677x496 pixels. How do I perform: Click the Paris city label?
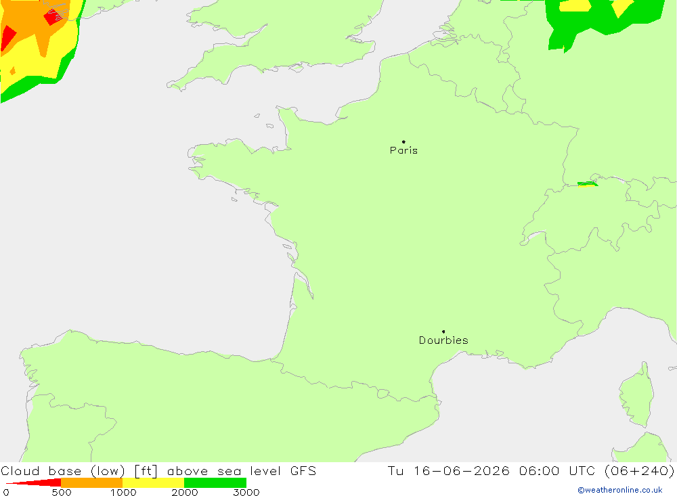click(x=403, y=150)
